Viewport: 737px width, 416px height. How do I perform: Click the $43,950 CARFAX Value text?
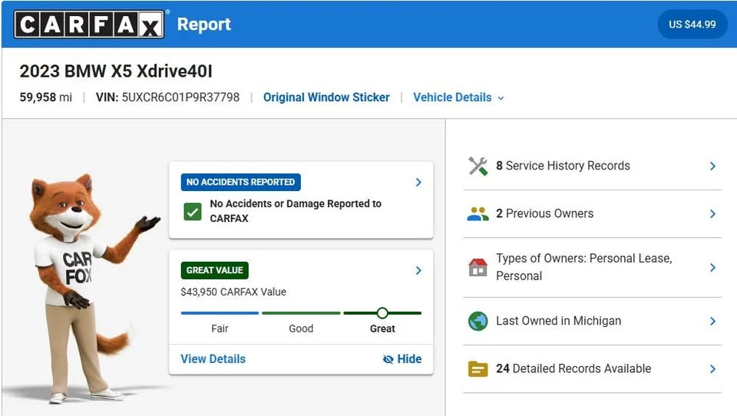tap(233, 292)
